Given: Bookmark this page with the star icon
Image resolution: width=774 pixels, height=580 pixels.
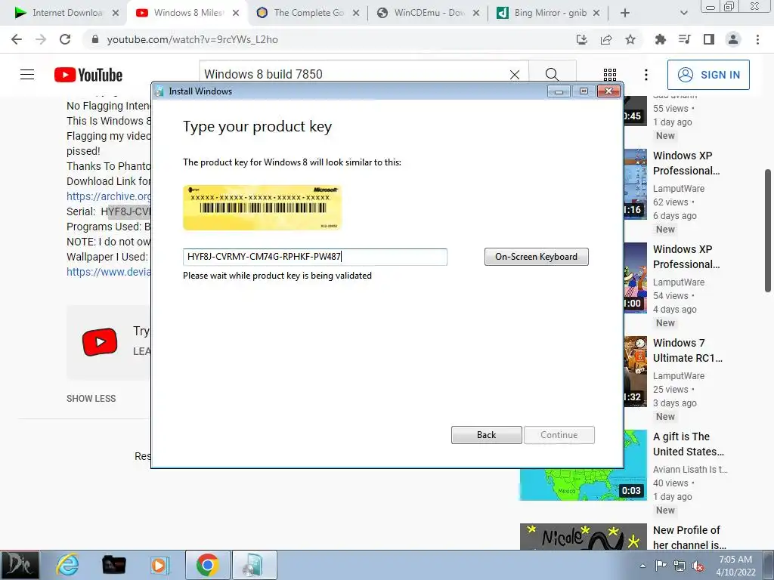Looking at the screenshot, I should coord(630,39).
